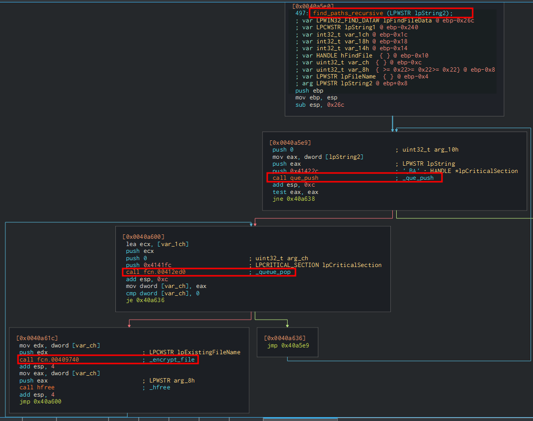Viewport: 533px width, 421px height.
Task: Click the jmp 0x40a5e9 instruction
Action: (288, 345)
